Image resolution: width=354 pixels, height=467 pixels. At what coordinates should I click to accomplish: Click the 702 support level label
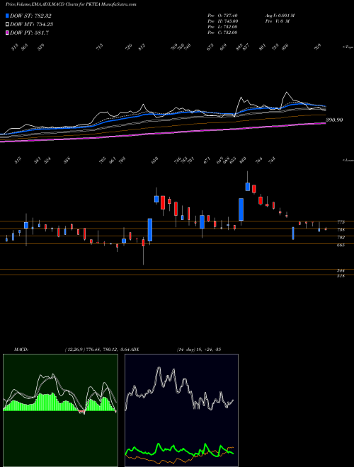click(341, 237)
